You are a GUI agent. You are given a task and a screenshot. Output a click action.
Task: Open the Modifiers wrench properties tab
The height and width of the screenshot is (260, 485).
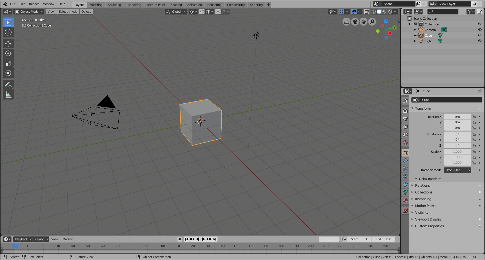tap(405, 161)
